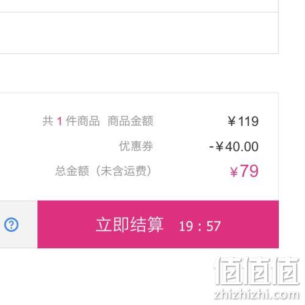
Task: Click the pink ¥ symbol before 79
Action: [x=234, y=172]
